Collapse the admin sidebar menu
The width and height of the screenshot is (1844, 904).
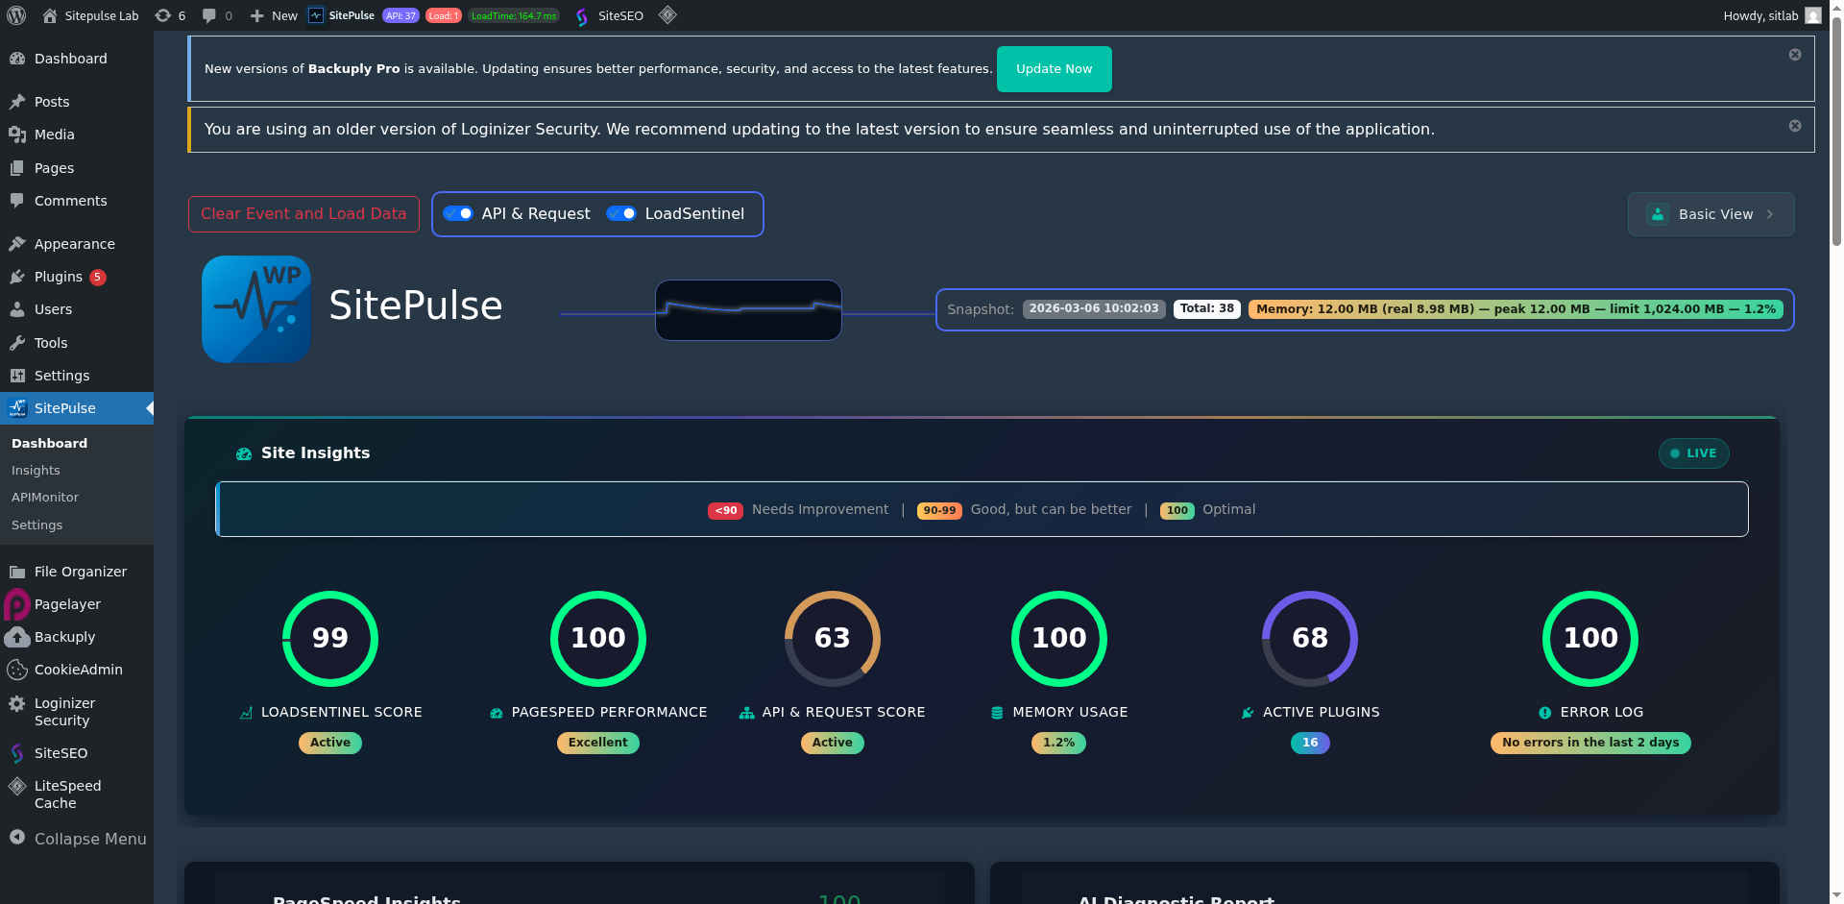(x=77, y=839)
